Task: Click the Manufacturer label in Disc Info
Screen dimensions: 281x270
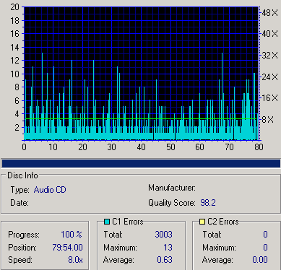Action: click(x=172, y=188)
